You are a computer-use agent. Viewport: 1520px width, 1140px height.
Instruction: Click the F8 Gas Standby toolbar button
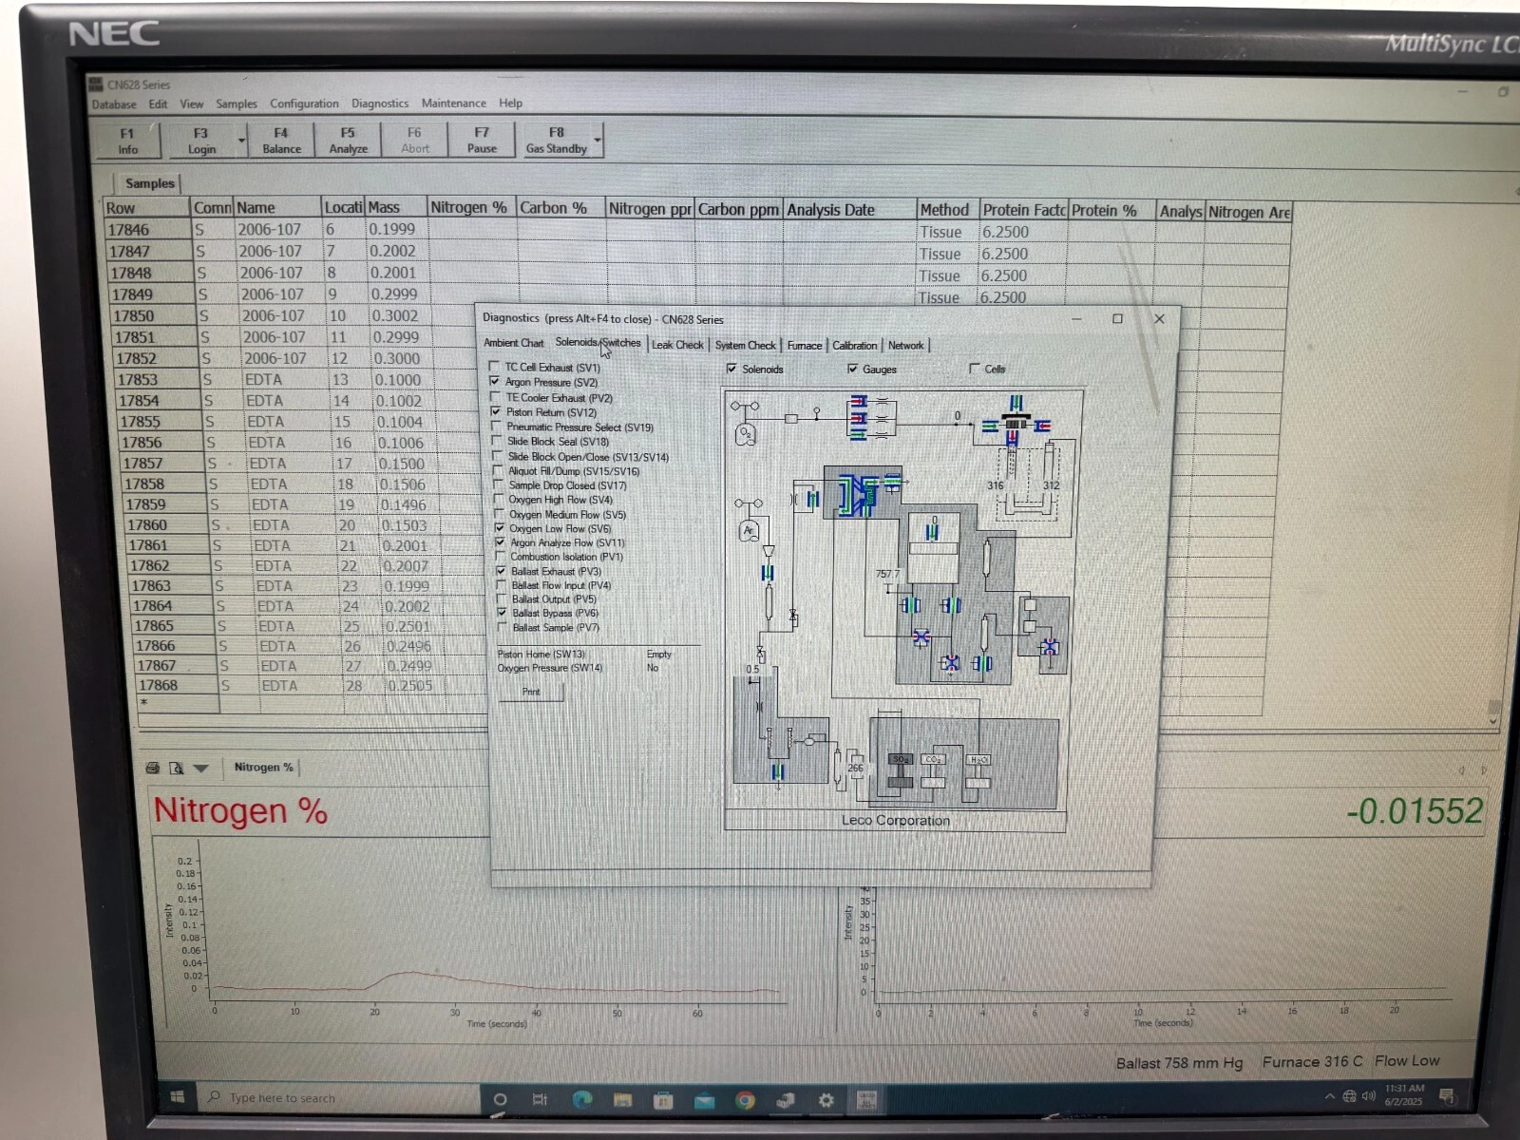[556, 141]
